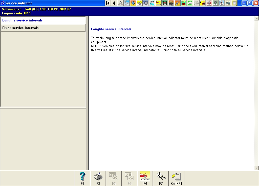The height and width of the screenshot is (186, 259).
Task: Select the wrench and spanner toolbar icon
Action: 127,3
